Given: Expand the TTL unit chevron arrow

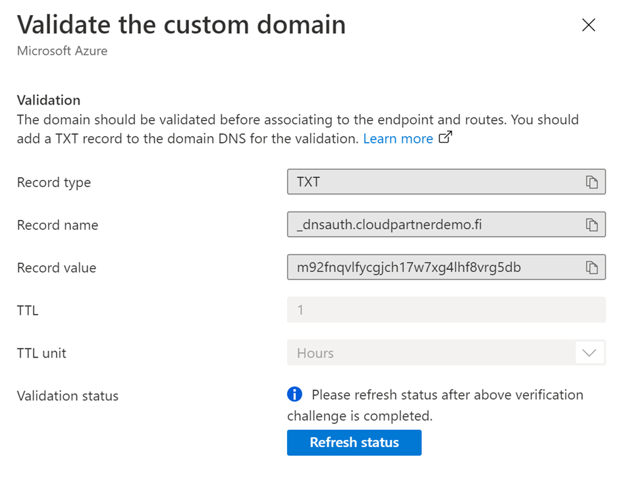Looking at the screenshot, I should (x=589, y=353).
